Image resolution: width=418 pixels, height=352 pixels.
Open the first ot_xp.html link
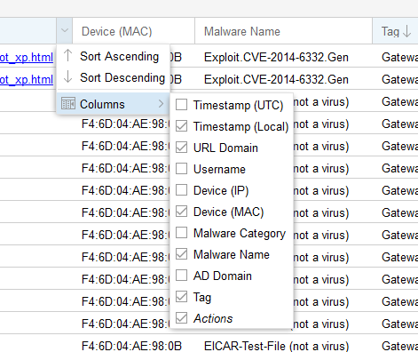coord(27,58)
